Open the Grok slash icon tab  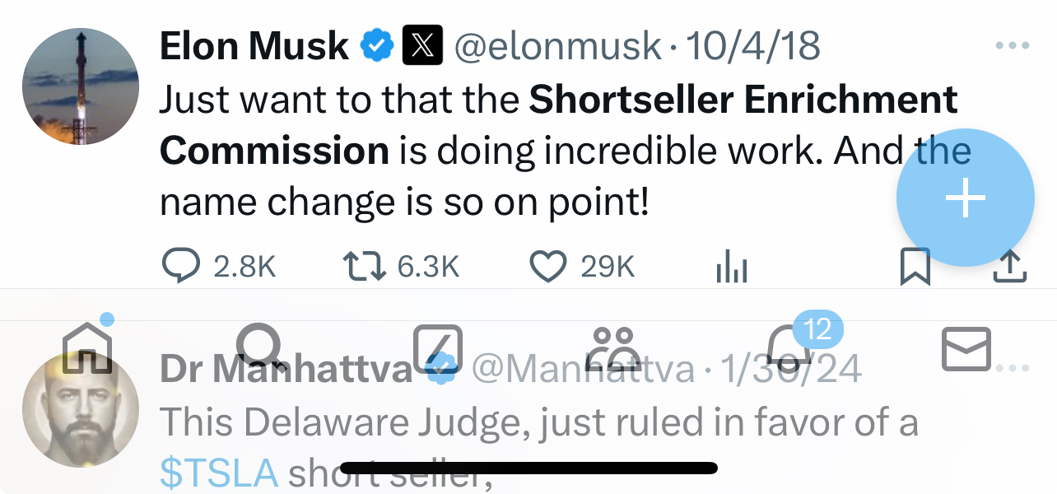coord(437,347)
